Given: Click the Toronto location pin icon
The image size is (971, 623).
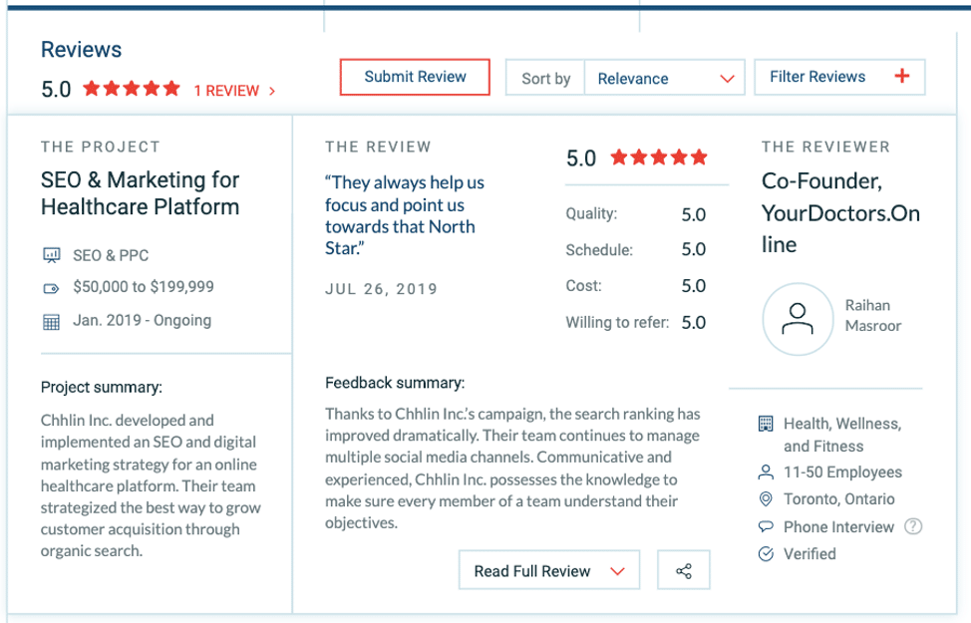Looking at the screenshot, I should tap(766, 499).
